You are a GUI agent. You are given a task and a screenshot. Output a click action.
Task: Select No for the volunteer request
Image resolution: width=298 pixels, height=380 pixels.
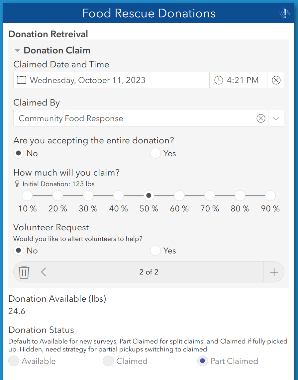pos(19,250)
